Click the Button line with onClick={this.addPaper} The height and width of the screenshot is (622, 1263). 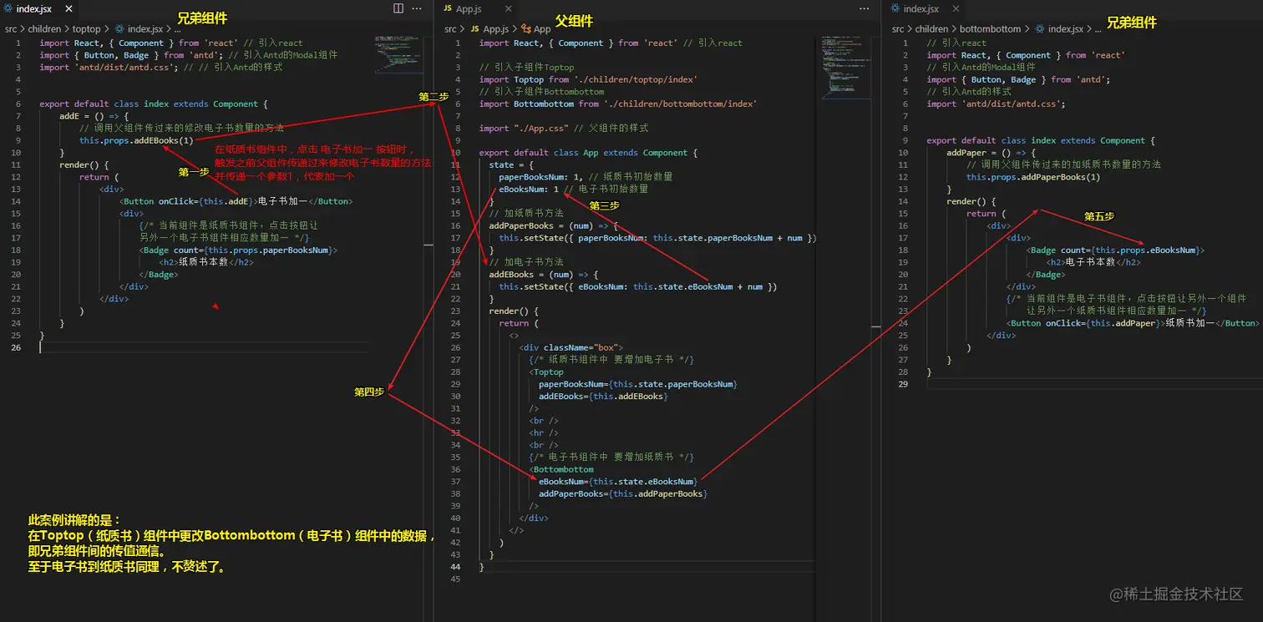[x=1134, y=323]
